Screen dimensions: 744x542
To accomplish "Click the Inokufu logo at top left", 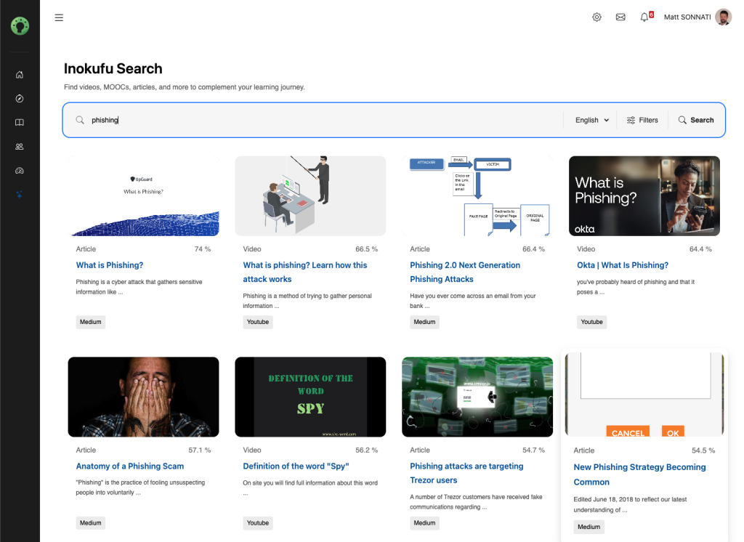I will (20, 25).
